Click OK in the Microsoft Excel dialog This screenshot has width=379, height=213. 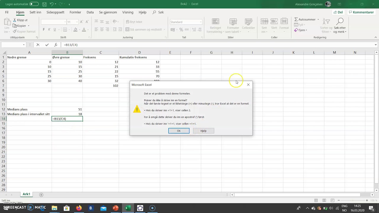(179, 131)
